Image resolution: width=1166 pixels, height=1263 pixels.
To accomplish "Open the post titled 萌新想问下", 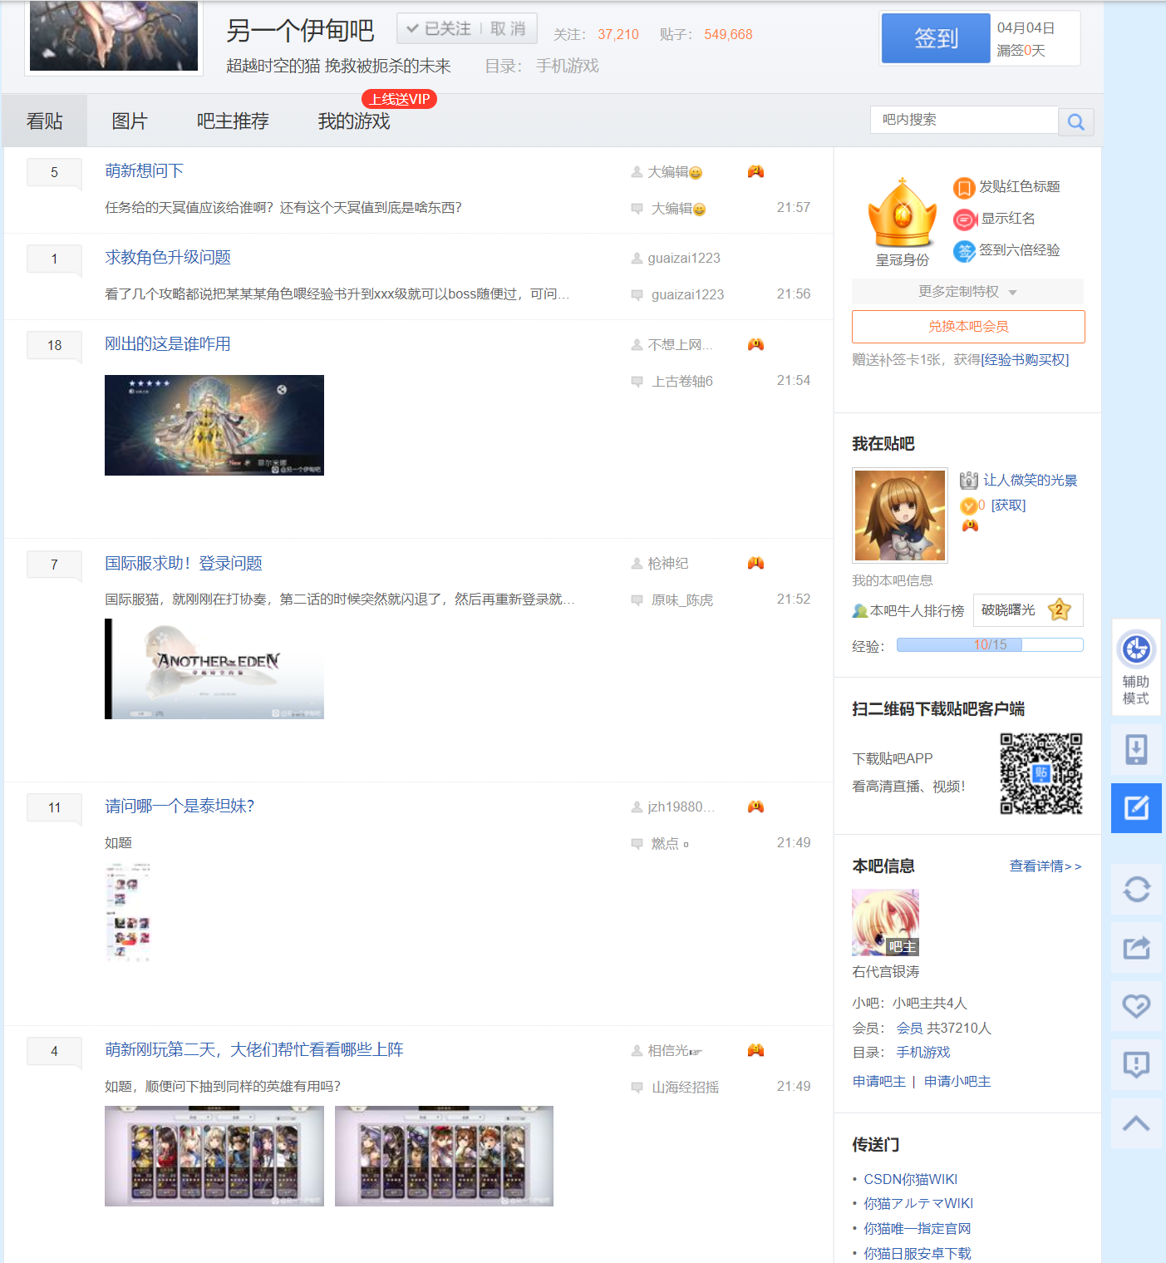I will point(144,170).
